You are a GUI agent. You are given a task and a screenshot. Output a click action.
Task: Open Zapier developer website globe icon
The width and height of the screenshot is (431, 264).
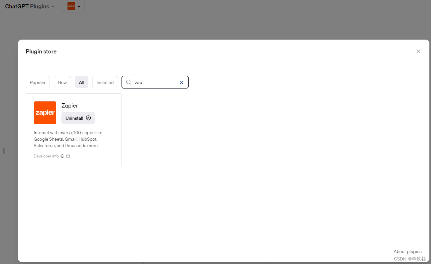[62, 156]
